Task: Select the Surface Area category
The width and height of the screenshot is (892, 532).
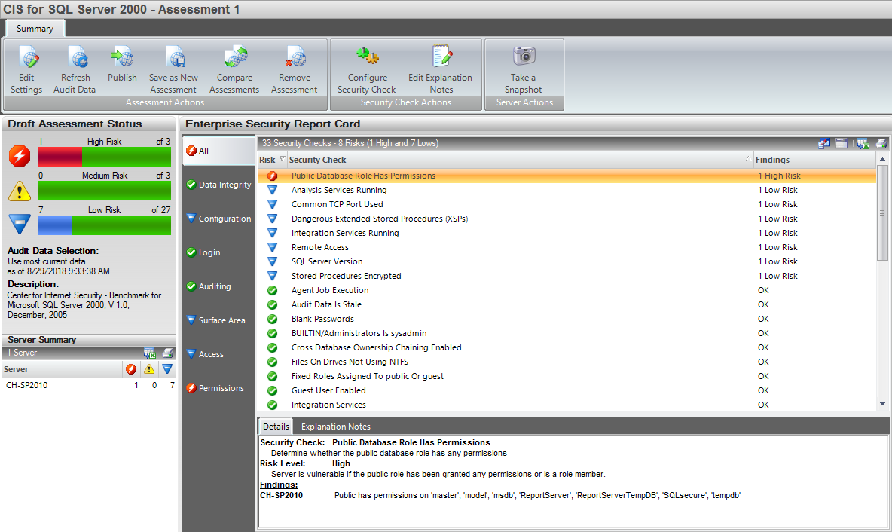Action: click(219, 320)
